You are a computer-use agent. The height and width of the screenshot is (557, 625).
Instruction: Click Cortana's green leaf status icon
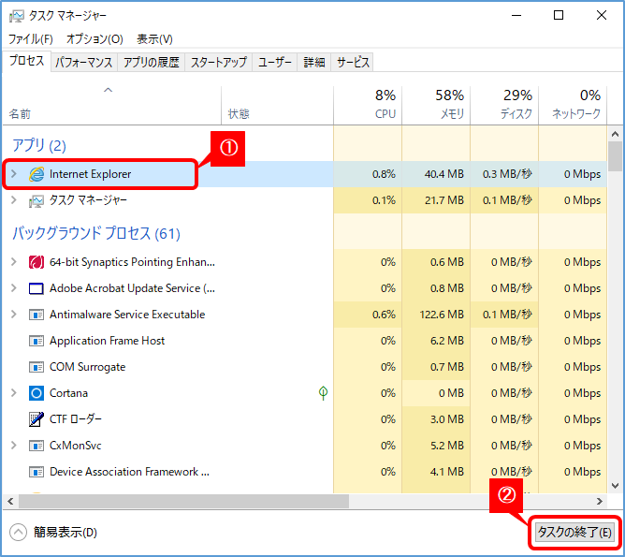coord(324,393)
